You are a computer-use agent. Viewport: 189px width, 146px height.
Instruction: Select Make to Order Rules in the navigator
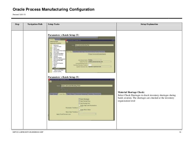[59, 70]
